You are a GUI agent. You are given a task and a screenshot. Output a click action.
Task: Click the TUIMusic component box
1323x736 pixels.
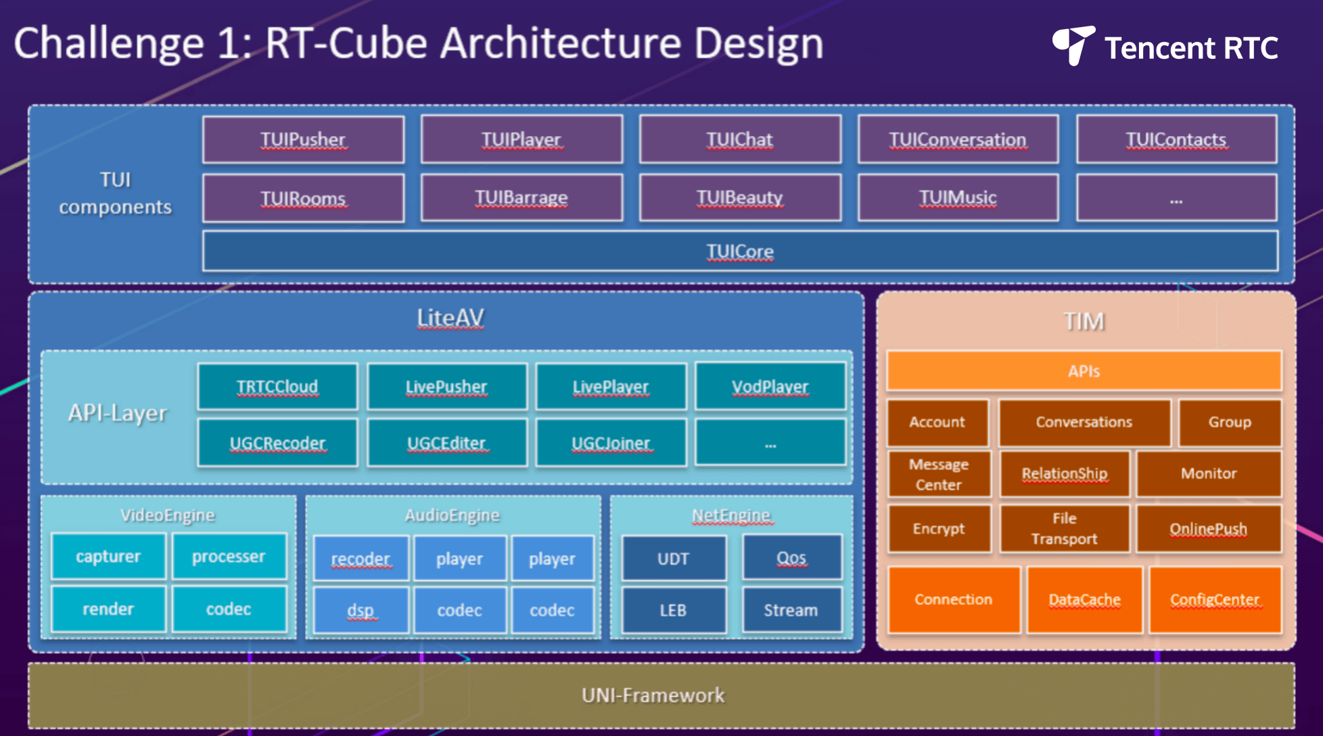(x=958, y=198)
